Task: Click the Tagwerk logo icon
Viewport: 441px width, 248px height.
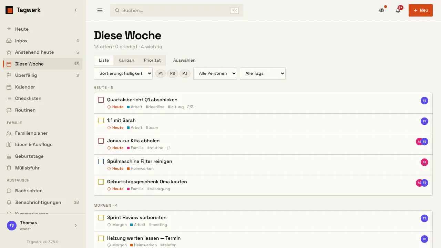Action: point(9,10)
